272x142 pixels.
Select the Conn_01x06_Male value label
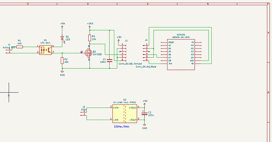click(x=146, y=67)
